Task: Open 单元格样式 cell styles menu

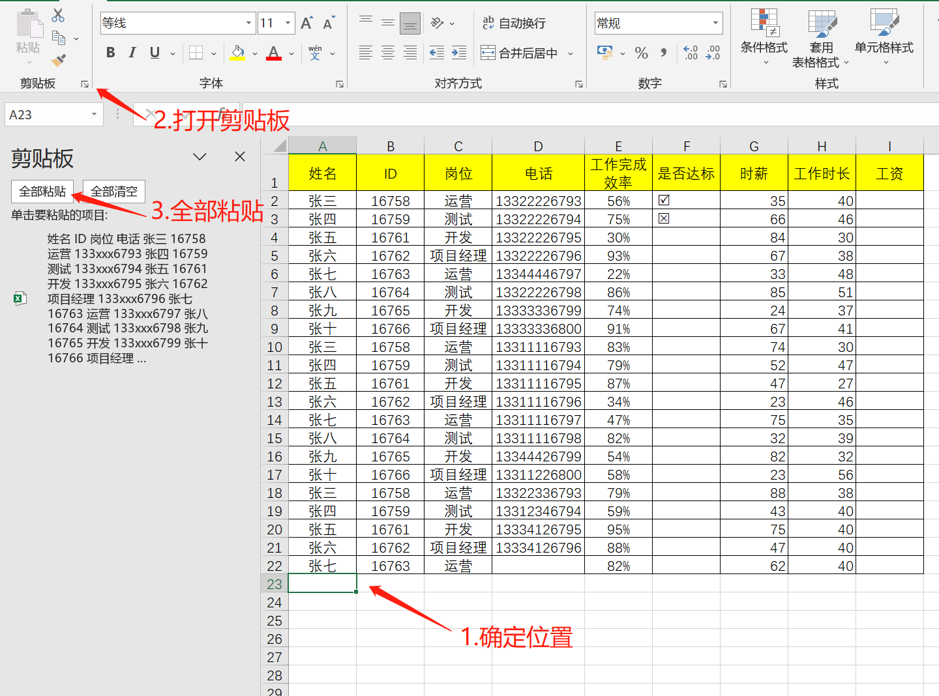Action: coord(884,38)
